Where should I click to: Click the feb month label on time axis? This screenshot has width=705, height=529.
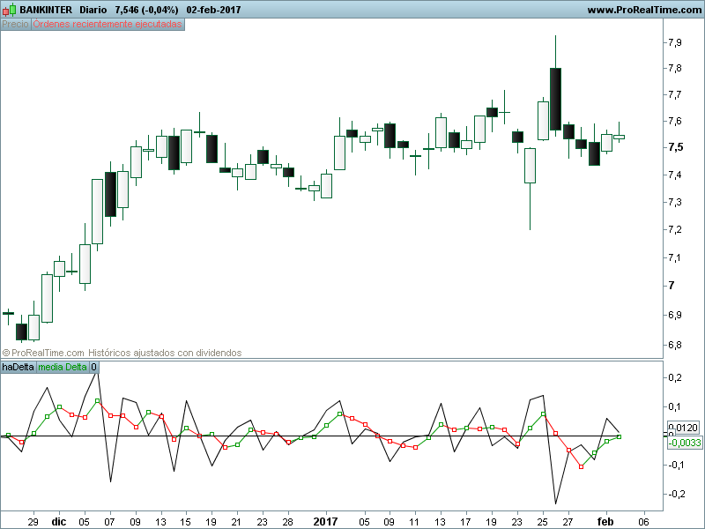(605, 522)
